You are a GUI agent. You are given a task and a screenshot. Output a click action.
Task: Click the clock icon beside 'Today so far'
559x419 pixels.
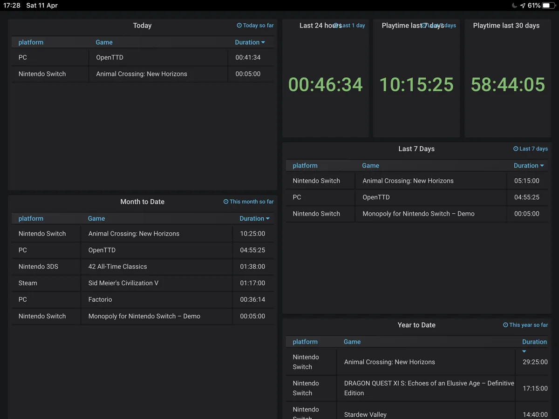coord(239,26)
